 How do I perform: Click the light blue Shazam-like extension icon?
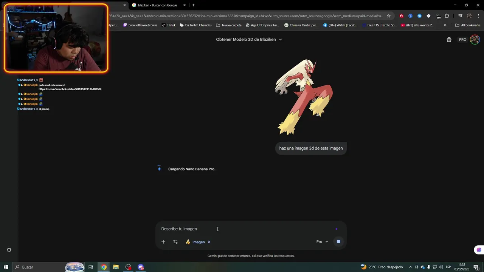(x=419, y=16)
